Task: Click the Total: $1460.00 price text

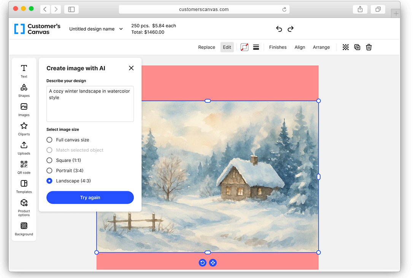Action: (148, 32)
